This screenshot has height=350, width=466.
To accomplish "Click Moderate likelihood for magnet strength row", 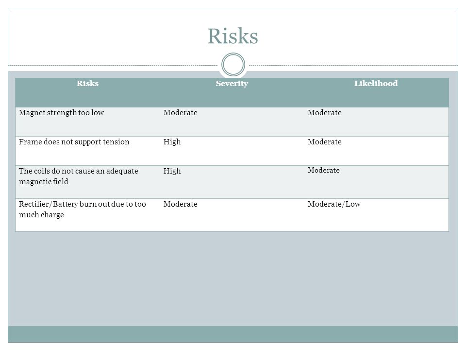I will [x=324, y=113].
